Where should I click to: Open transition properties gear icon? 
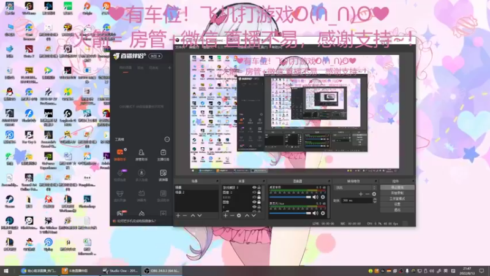pos(374,194)
